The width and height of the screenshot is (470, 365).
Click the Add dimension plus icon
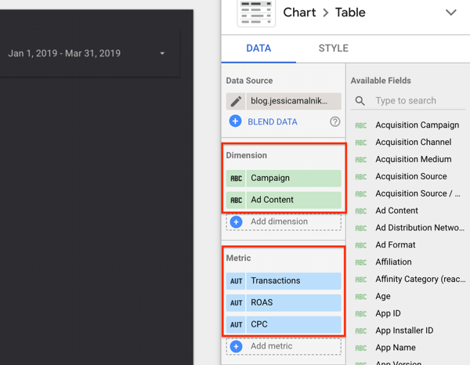click(237, 222)
